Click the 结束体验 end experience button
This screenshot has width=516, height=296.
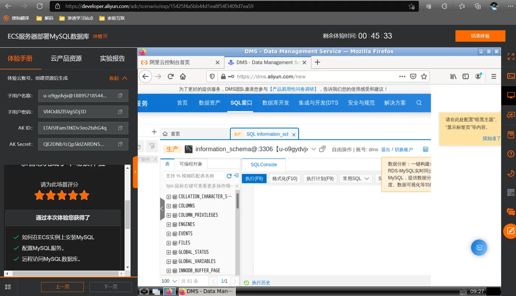point(480,36)
